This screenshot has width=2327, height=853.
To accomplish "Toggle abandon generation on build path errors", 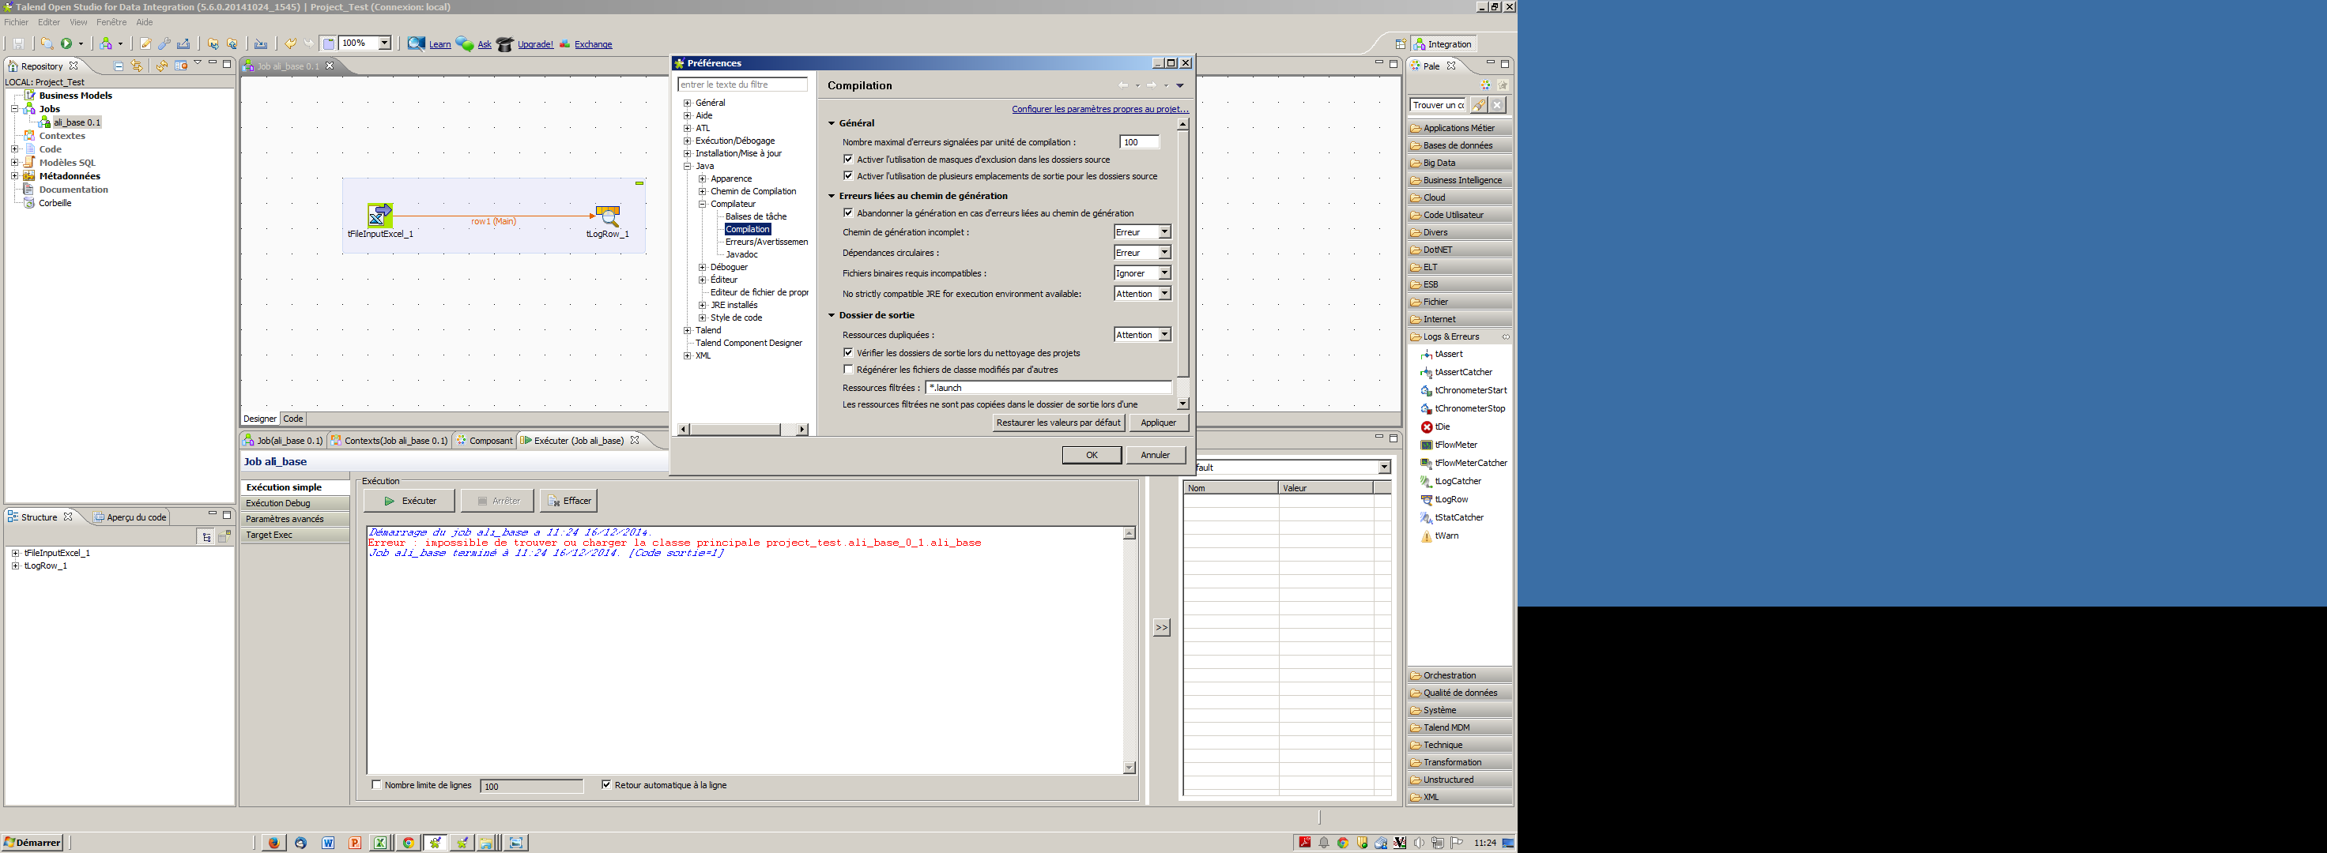I will tap(848, 213).
